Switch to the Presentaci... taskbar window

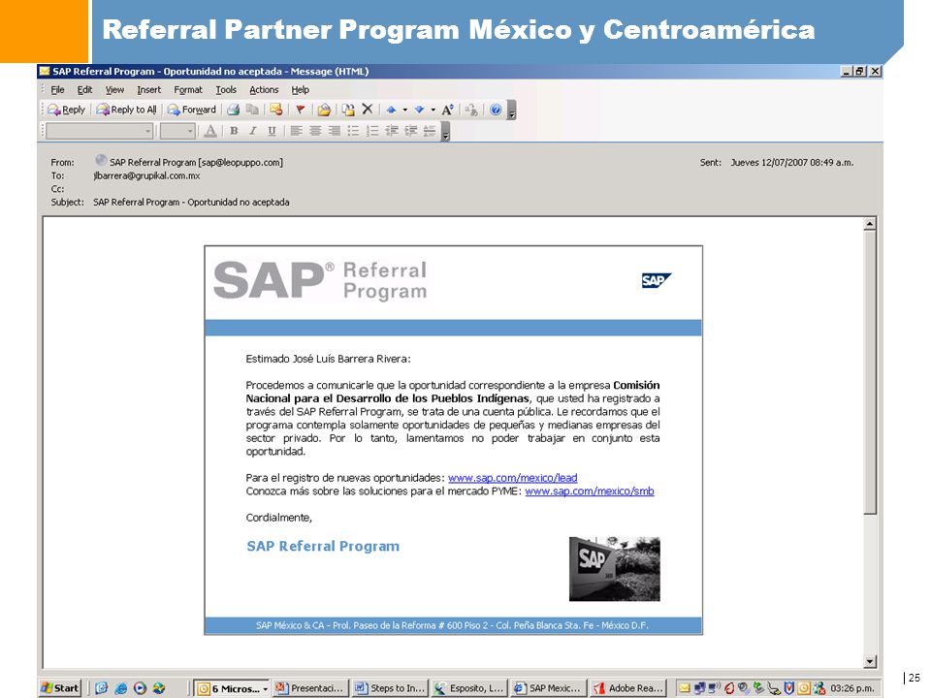point(308,688)
